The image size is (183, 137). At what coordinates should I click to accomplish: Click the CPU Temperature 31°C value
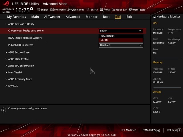[x=170, y=33]
